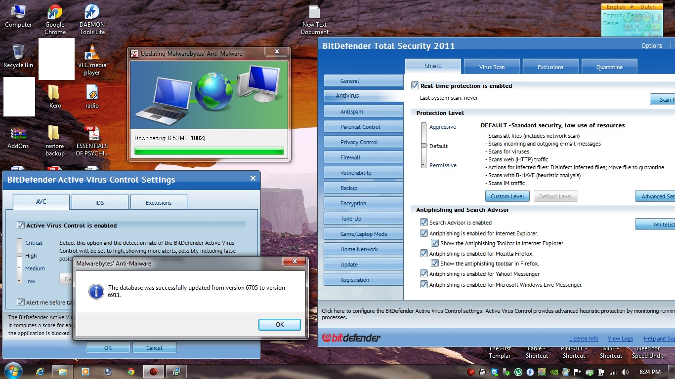This screenshot has width=675, height=379.
Task: Click the Input Text Here translator field
Action: [x=632, y=23]
